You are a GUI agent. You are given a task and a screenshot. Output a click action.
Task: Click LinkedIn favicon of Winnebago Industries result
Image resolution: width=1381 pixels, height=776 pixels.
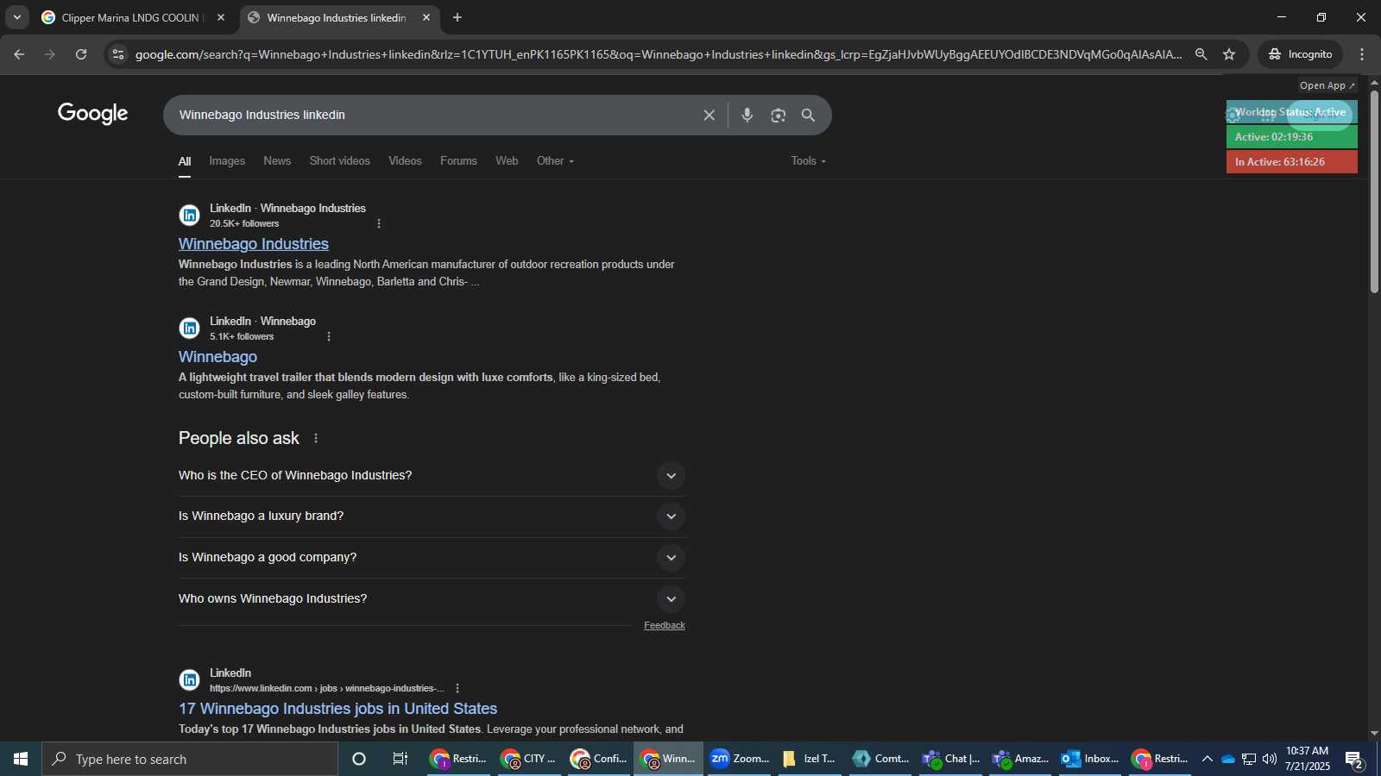[189, 215]
